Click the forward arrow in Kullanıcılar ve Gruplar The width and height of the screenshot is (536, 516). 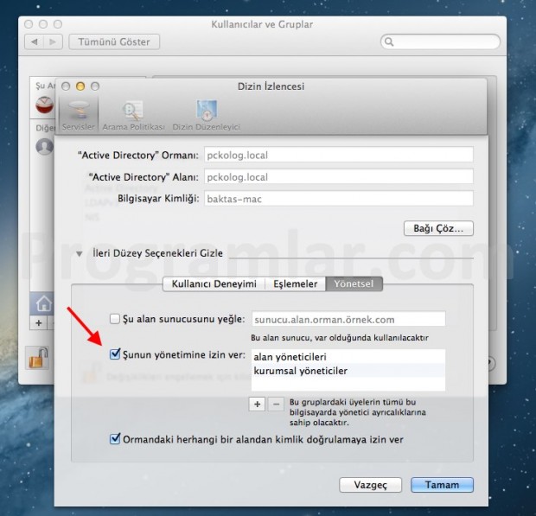(x=53, y=41)
